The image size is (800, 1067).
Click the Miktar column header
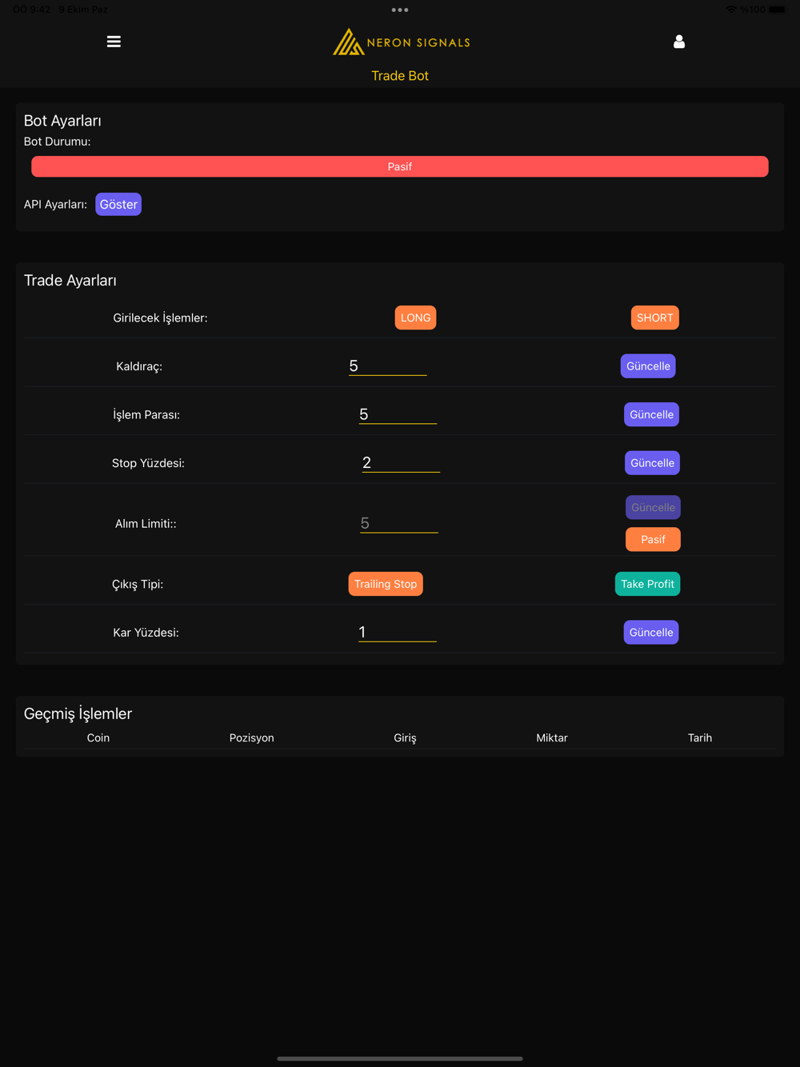click(552, 737)
